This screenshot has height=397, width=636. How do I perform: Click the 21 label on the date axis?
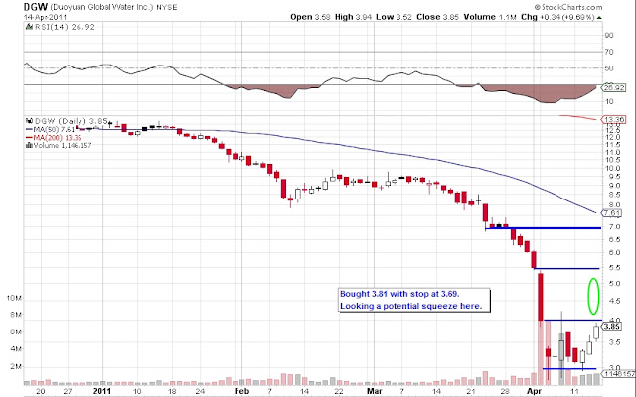point(470,392)
